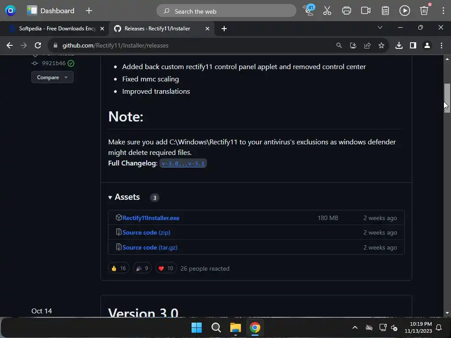Click the zoom magnifier icon in the address bar
Screen dimensions: 451x338
tap(339, 45)
